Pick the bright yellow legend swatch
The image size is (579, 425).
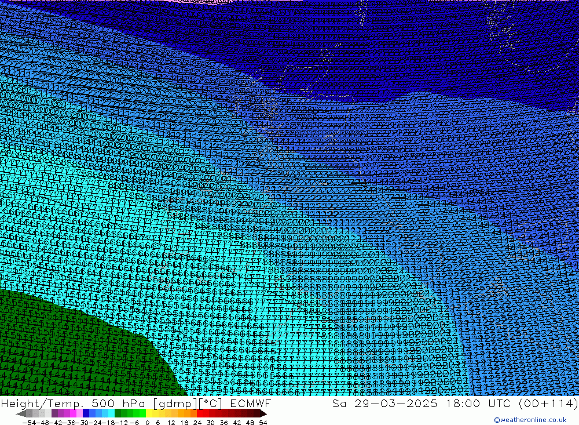click(149, 413)
